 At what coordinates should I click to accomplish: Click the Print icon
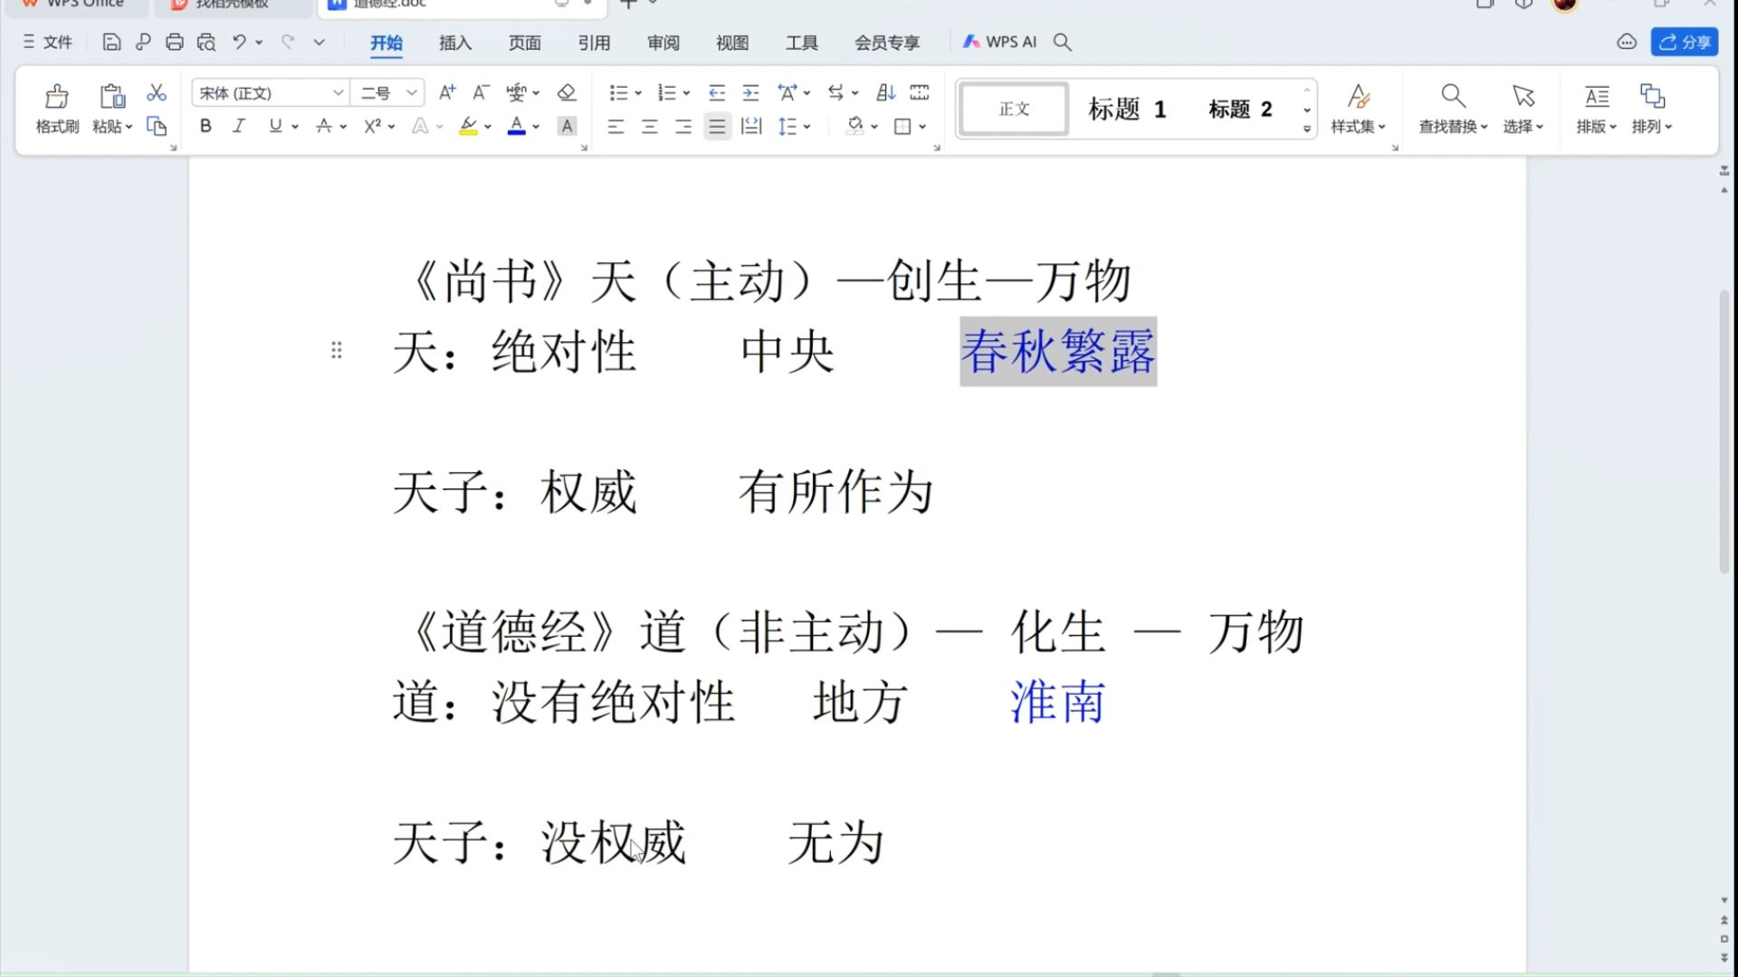pyautogui.click(x=175, y=42)
